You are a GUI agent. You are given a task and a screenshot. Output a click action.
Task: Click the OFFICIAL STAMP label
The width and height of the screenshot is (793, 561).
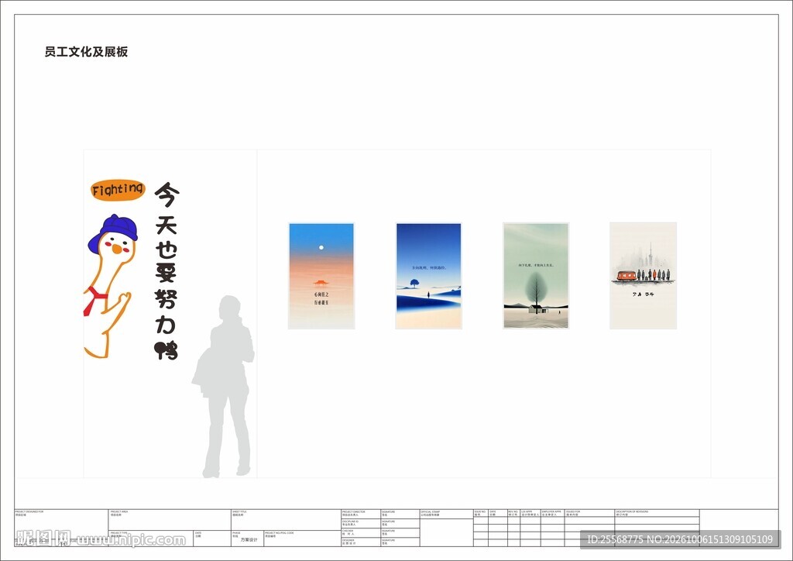[431, 512]
